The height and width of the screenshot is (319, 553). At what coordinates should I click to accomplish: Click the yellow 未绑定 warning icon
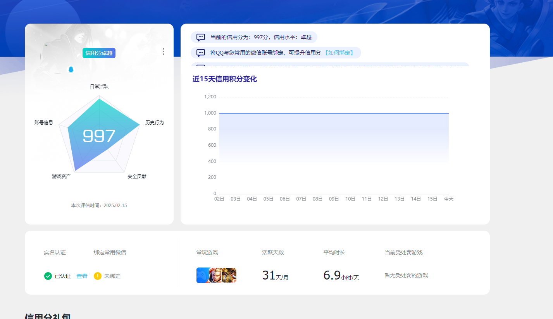tap(98, 276)
